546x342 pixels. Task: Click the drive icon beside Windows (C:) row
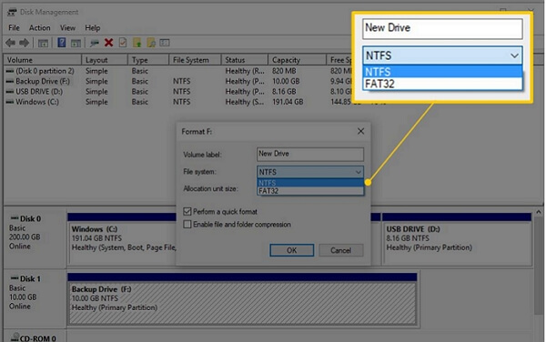10,102
